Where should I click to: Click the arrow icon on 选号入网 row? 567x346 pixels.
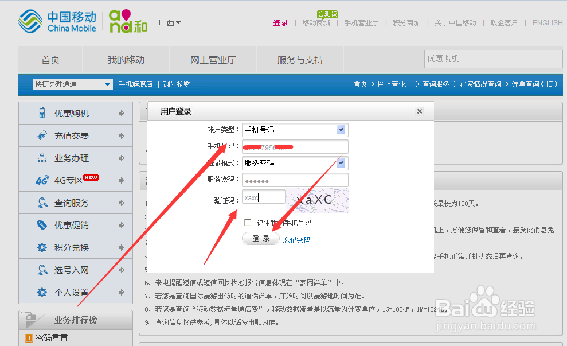click(121, 270)
